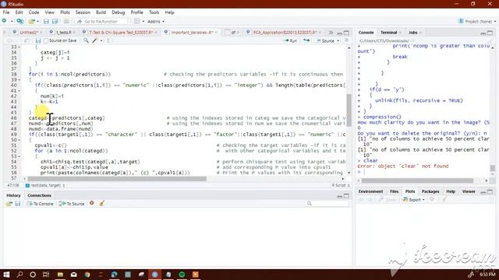
Task: Open the new project icon in the toolbar
Action: coord(20,21)
